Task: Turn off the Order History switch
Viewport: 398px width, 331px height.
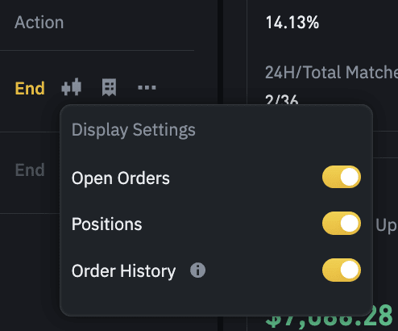Action: (342, 270)
